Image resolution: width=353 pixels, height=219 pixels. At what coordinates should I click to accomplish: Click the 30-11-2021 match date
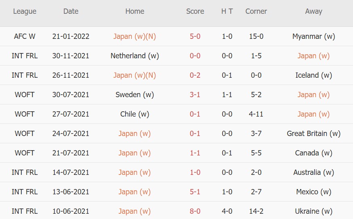point(71,56)
